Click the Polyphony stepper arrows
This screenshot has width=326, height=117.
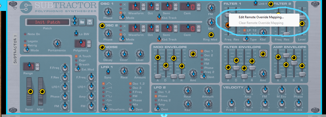89,43
